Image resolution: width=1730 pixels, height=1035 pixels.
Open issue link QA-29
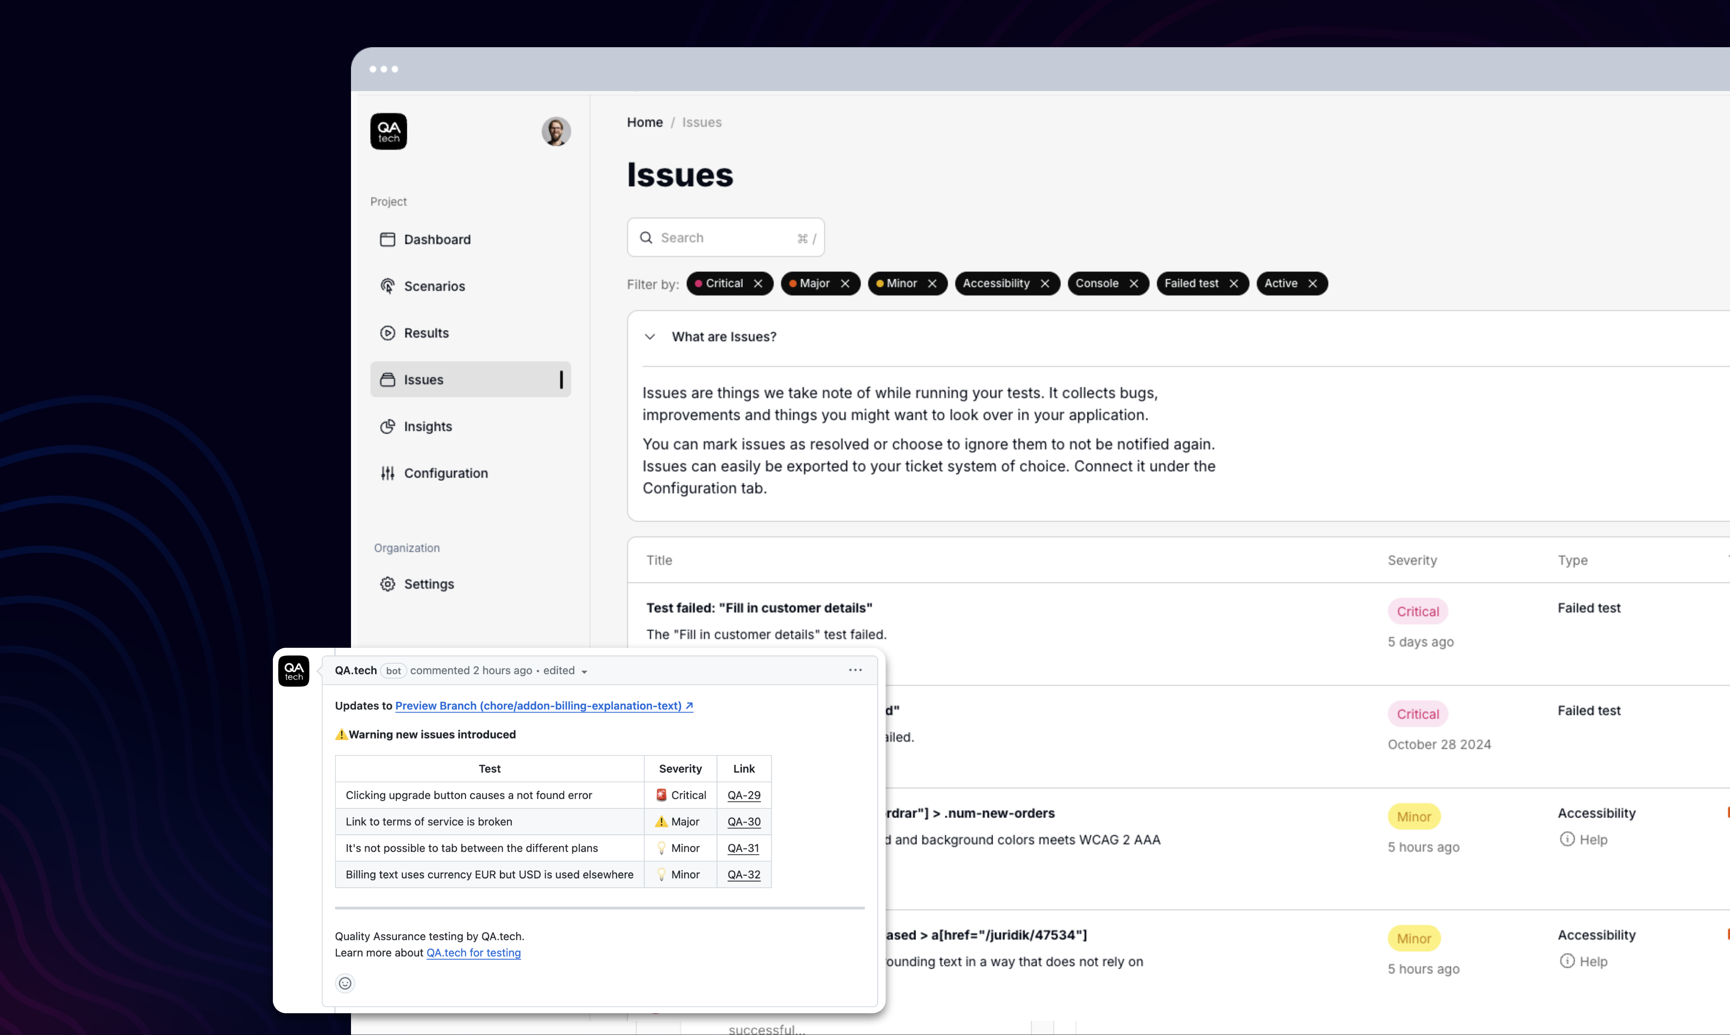[x=744, y=795]
